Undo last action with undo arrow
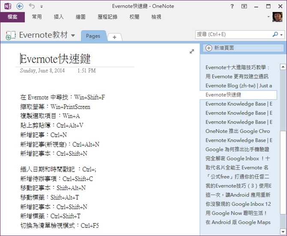Screen dimensions: 287x236 [32, 6]
